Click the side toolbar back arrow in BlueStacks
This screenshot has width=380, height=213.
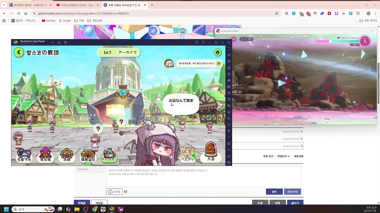(x=229, y=150)
